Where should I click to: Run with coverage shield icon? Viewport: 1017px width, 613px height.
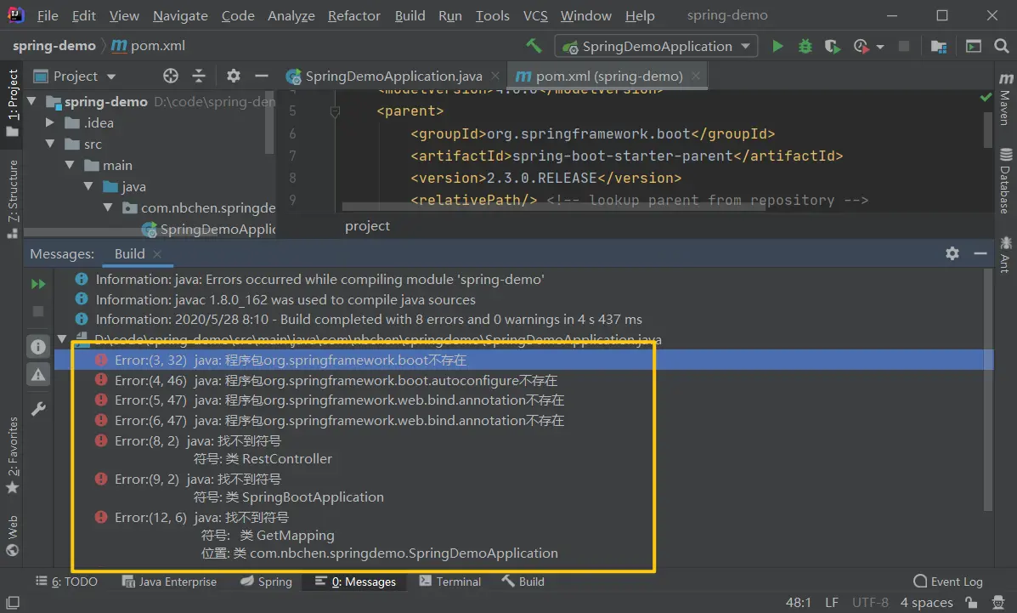(x=832, y=46)
